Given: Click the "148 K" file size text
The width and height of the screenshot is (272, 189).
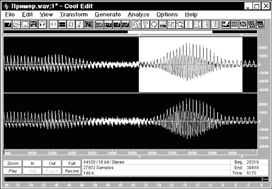Looking at the screenshot, I should pyautogui.click(x=89, y=173).
